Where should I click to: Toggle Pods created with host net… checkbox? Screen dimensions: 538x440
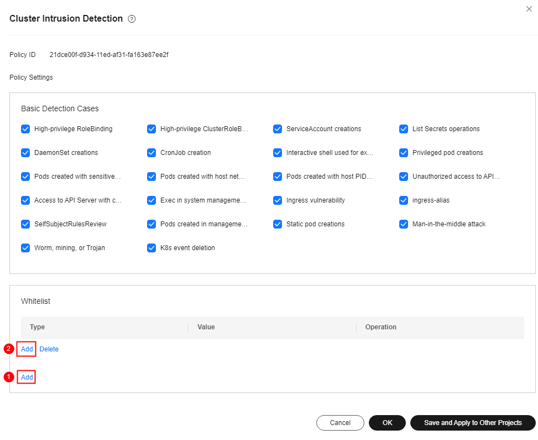152,177
